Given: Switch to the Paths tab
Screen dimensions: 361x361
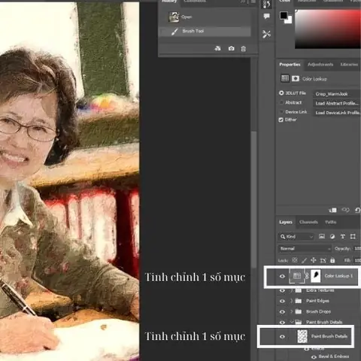Looking at the screenshot, I should pyautogui.click(x=331, y=222).
